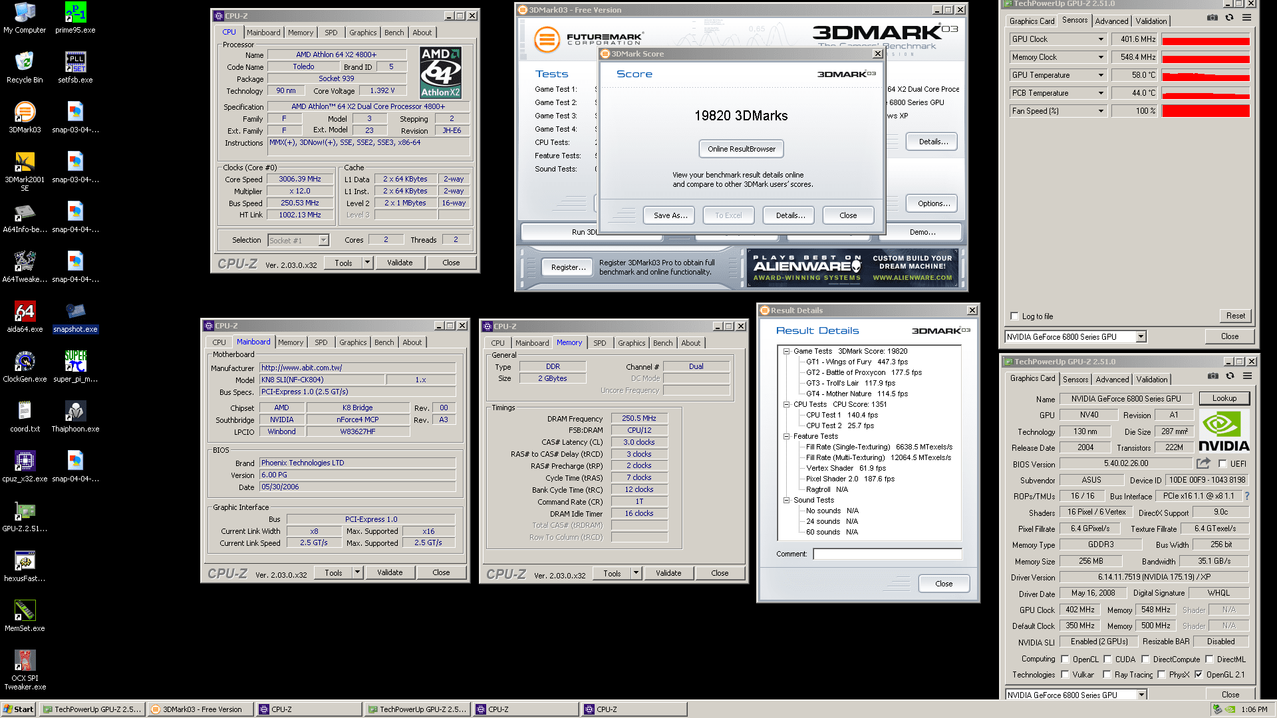Toggle the OpenGL 2.1 checkbox
Image resolution: width=1277 pixels, height=718 pixels.
1199,675
